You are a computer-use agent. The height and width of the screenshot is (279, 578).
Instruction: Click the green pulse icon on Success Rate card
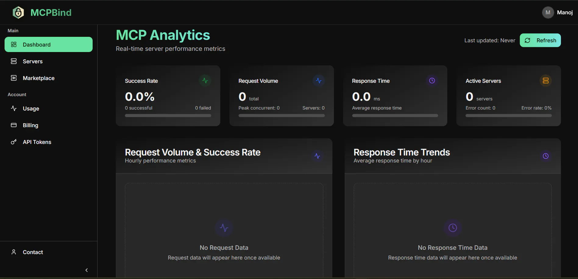[x=205, y=81]
